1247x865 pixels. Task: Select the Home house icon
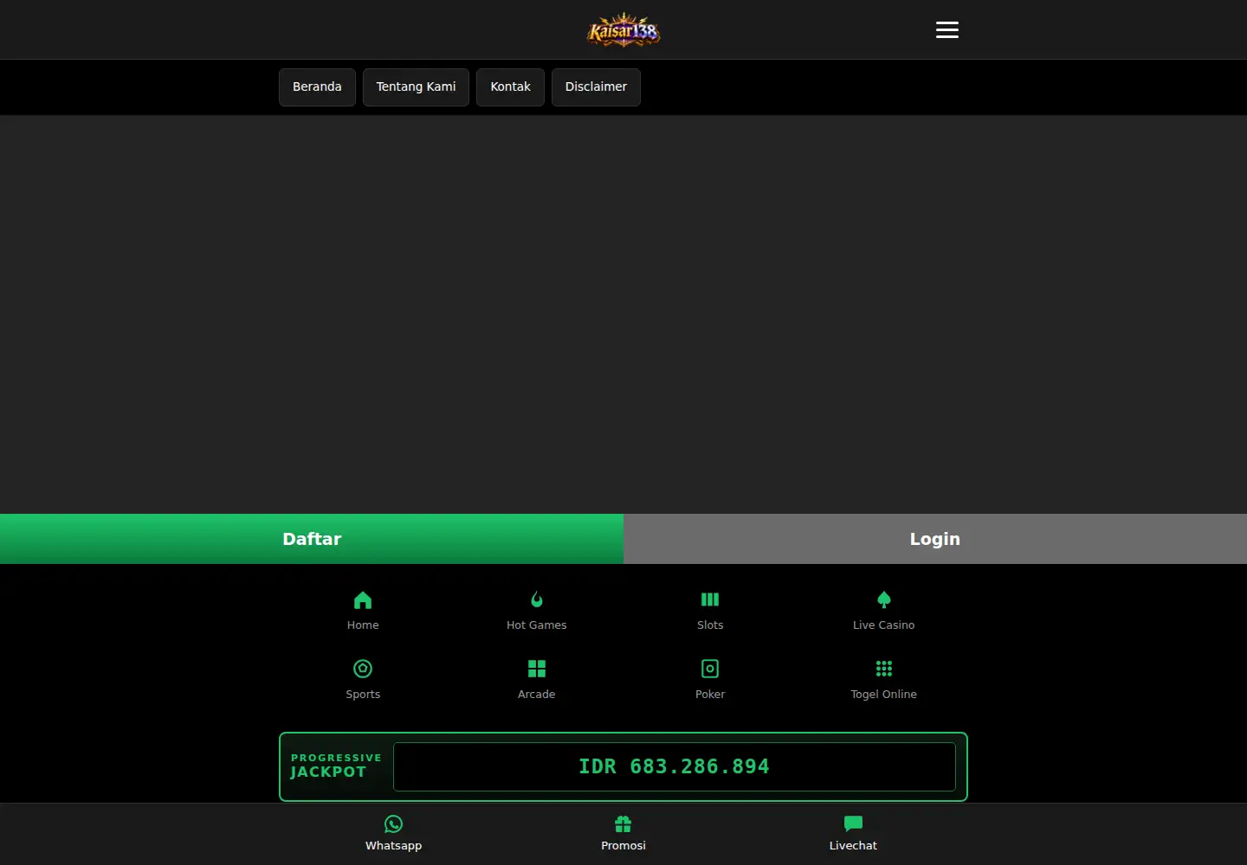pyautogui.click(x=363, y=599)
